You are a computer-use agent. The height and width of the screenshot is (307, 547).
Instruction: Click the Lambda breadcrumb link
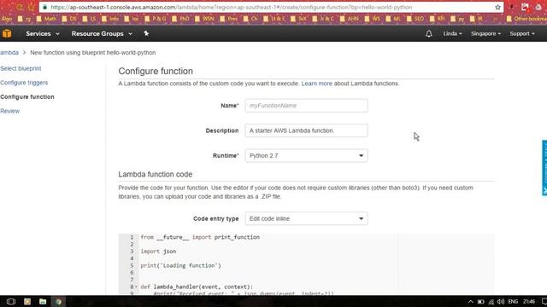[9, 53]
